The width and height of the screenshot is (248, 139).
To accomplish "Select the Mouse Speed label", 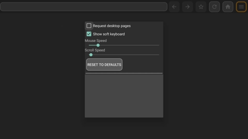I will (x=96, y=41).
